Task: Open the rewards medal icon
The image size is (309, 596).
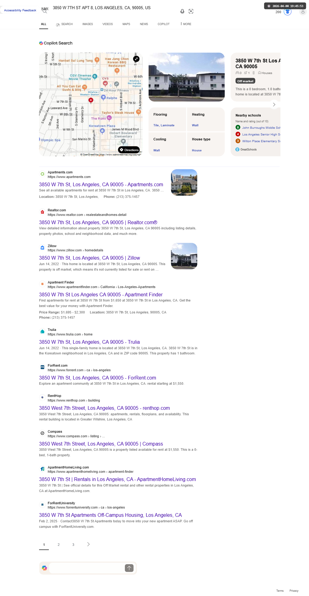Action: pos(288,12)
